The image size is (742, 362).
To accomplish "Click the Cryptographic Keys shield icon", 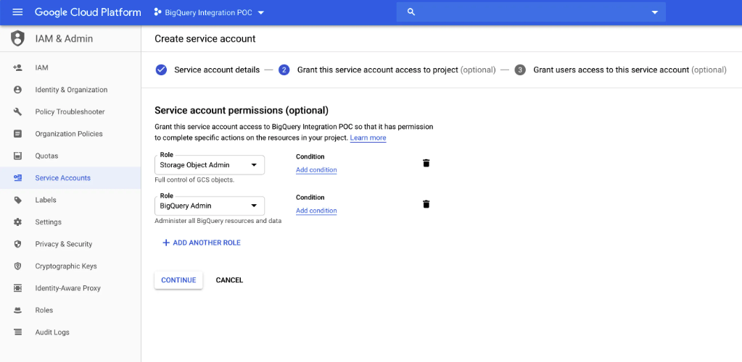I will click(x=17, y=266).
